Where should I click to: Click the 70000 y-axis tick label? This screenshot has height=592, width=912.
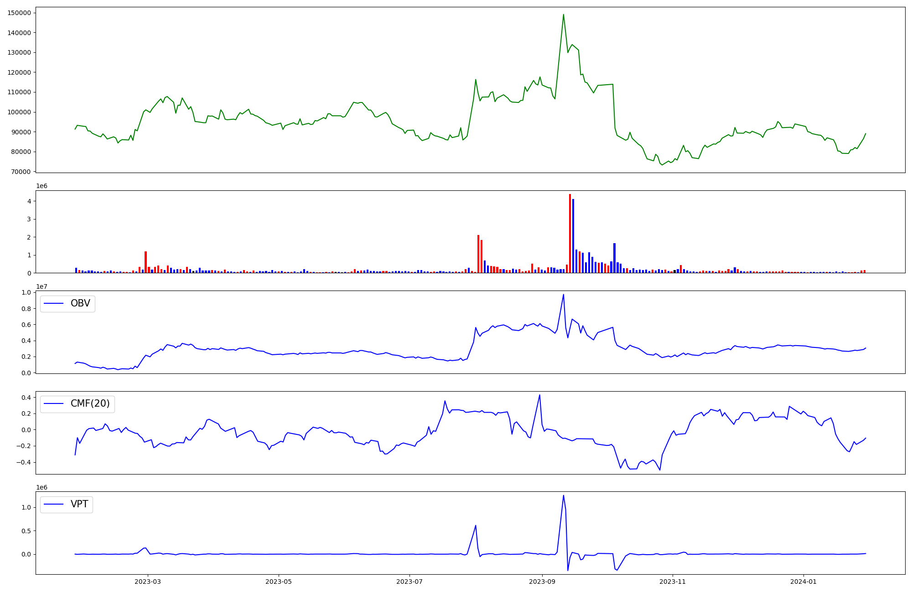21,172
